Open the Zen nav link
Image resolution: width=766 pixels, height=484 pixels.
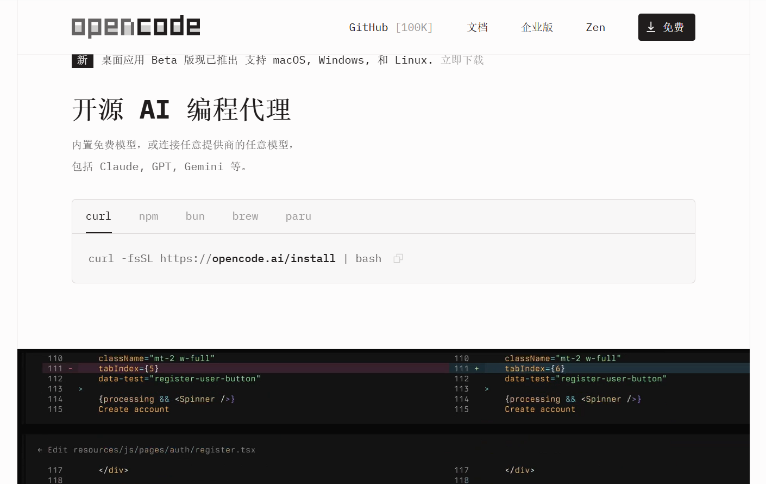[x=595, y=27]
